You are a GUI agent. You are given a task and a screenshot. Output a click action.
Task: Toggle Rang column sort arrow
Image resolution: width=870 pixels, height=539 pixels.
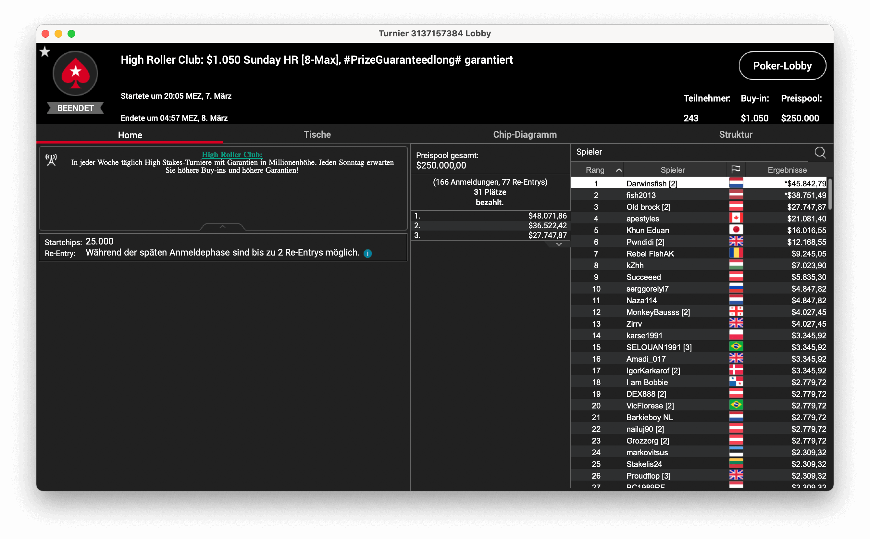click(619, 170)
